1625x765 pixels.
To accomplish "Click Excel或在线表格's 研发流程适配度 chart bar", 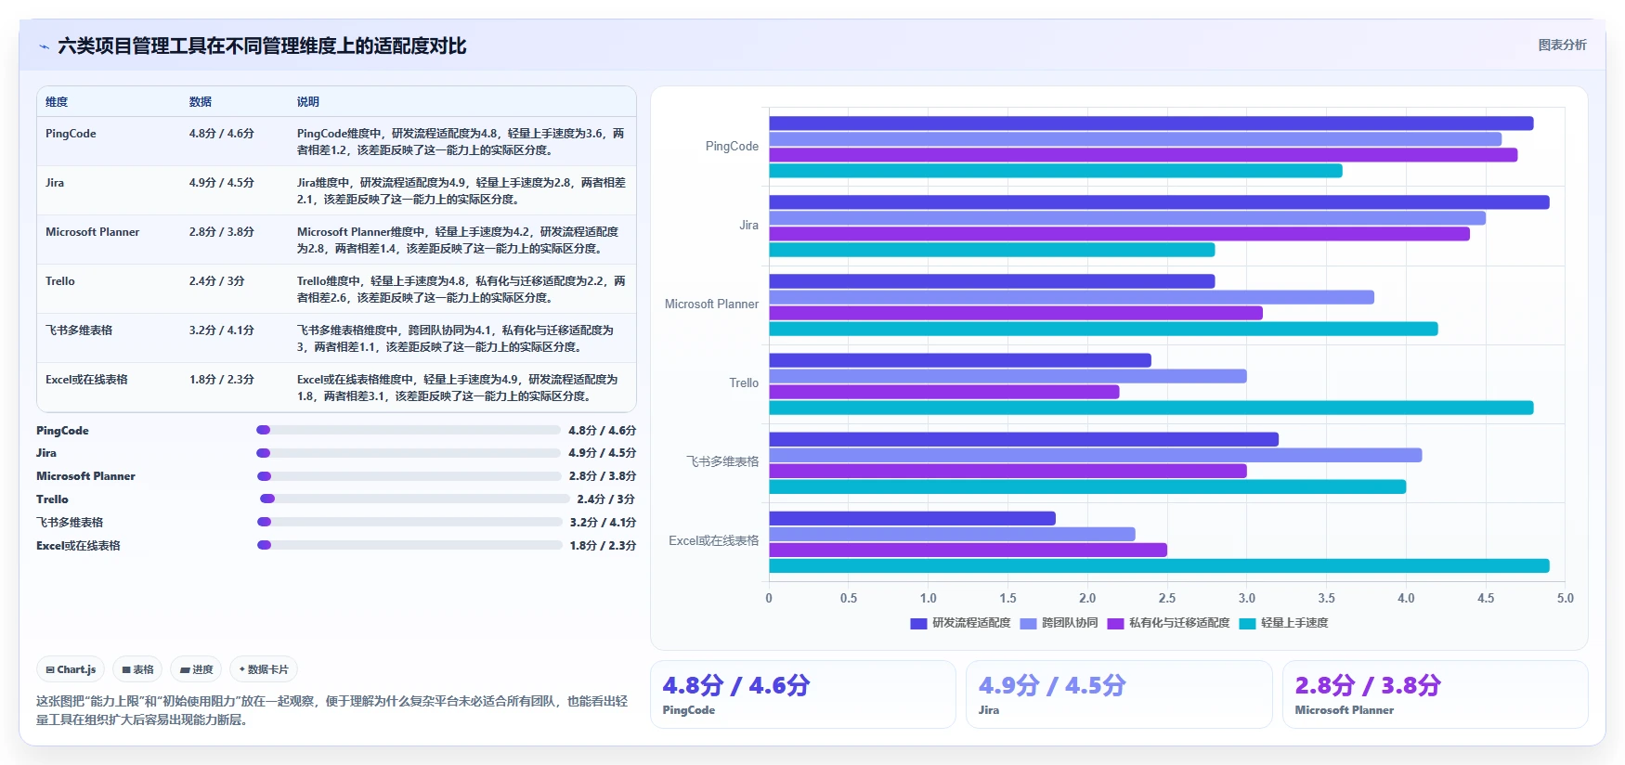I will coord(913,518).
